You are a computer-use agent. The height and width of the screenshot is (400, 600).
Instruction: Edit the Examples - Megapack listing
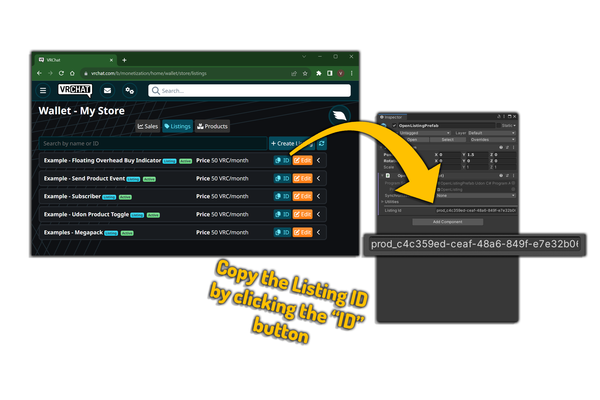click(302, 232)
